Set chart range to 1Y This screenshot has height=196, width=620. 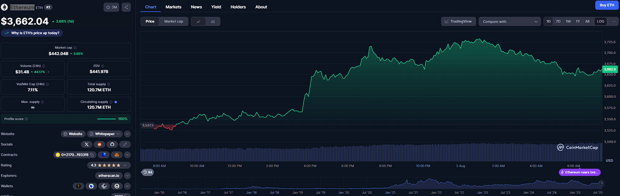coord(578,21)
